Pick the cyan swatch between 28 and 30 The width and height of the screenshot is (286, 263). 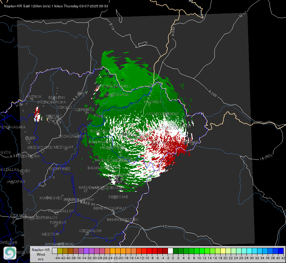pos(249,251)
